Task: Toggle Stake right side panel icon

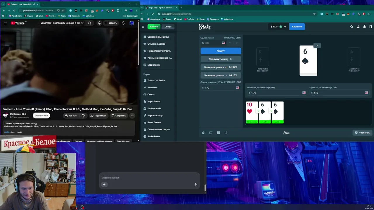Action: pos(371,27)
